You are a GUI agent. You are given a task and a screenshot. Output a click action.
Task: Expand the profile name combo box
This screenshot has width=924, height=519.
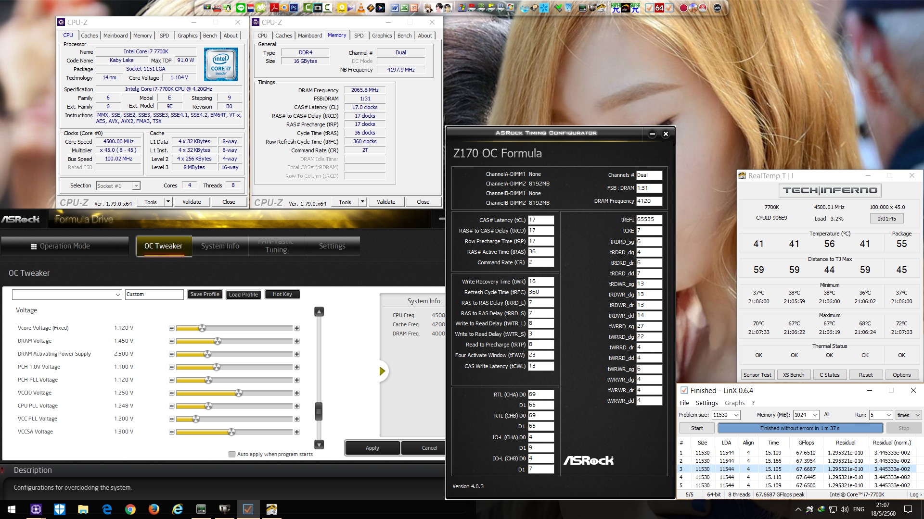(118, 295)
